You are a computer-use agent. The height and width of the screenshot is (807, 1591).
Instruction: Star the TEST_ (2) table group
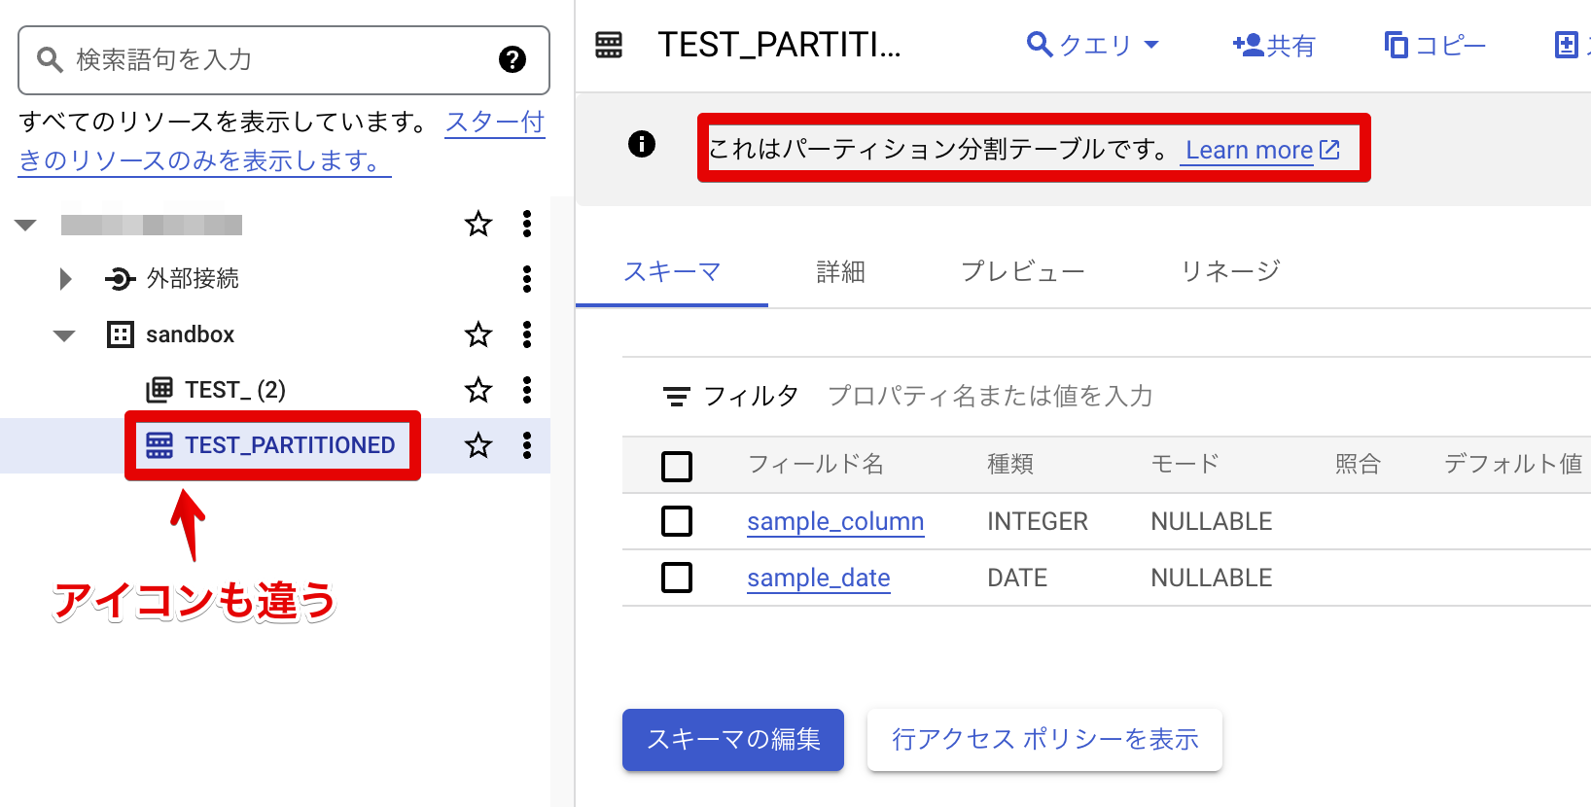(477, 390)
